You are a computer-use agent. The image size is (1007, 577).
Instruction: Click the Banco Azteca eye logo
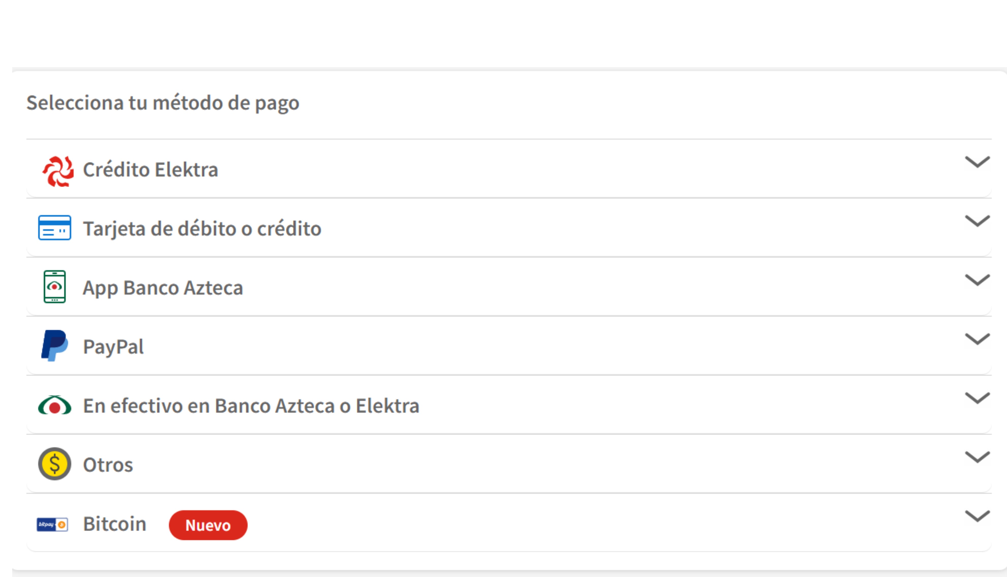click(55, 405)
